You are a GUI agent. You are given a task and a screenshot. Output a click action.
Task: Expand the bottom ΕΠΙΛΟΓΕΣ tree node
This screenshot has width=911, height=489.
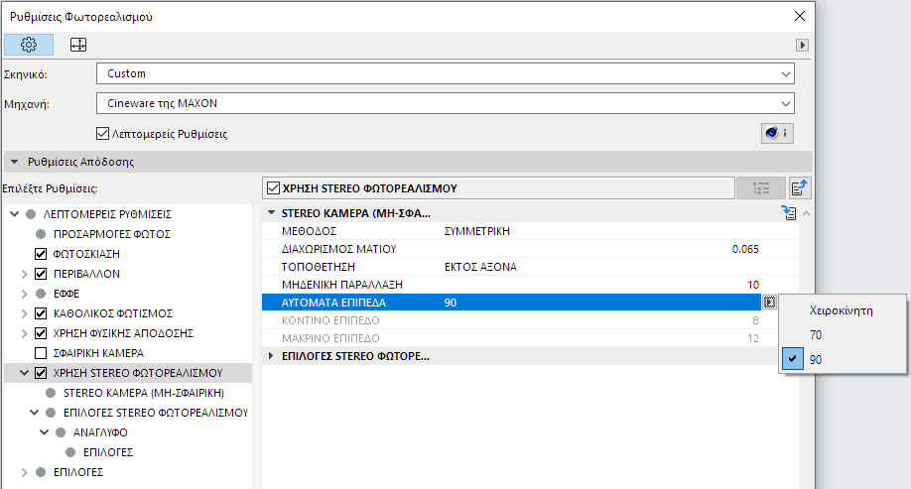pyautogui.click(x=25, y=472)
